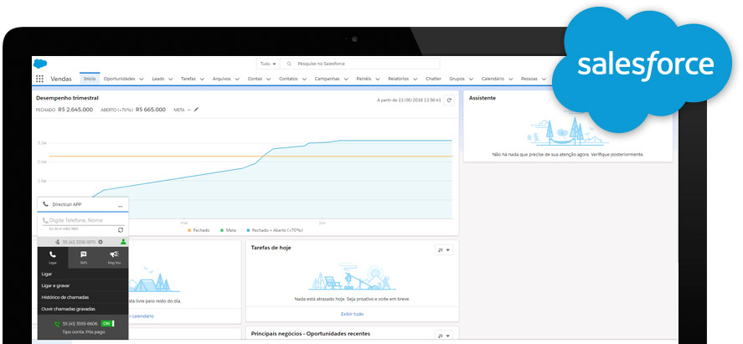The image size is (743, 344).
Task: Click the sync icon in Directcall panel
Action: pos(121,229)
